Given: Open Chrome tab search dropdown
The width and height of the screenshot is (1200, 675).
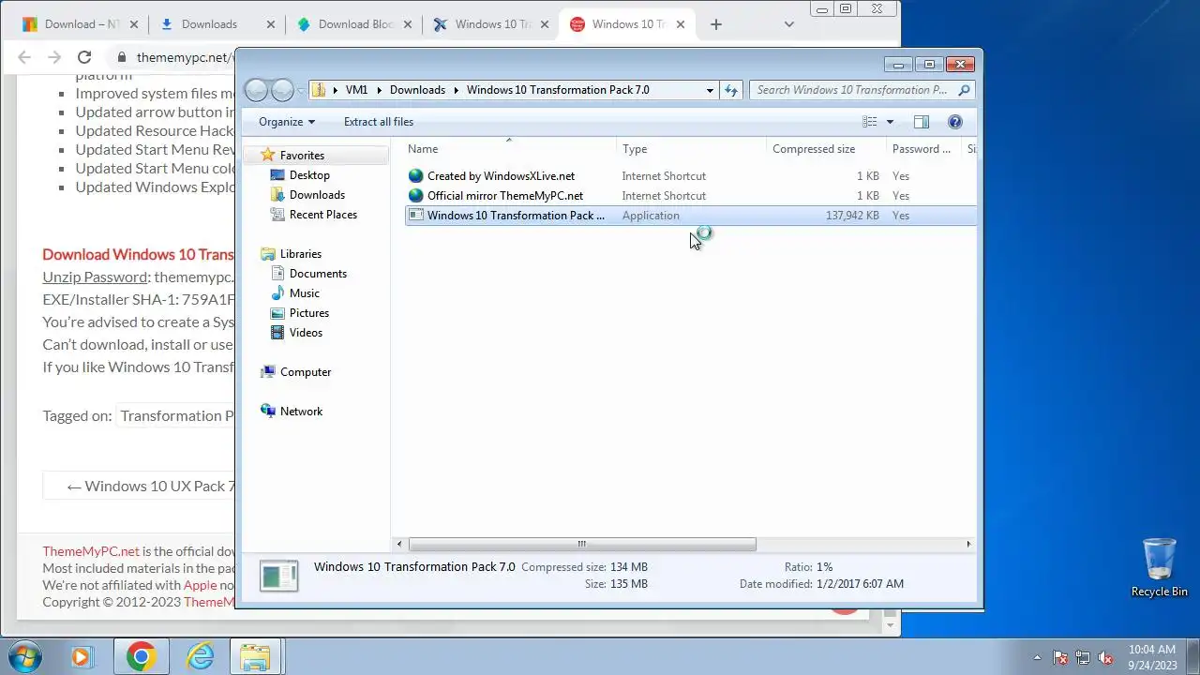Looking at the screenshot, I should (788, 24).
